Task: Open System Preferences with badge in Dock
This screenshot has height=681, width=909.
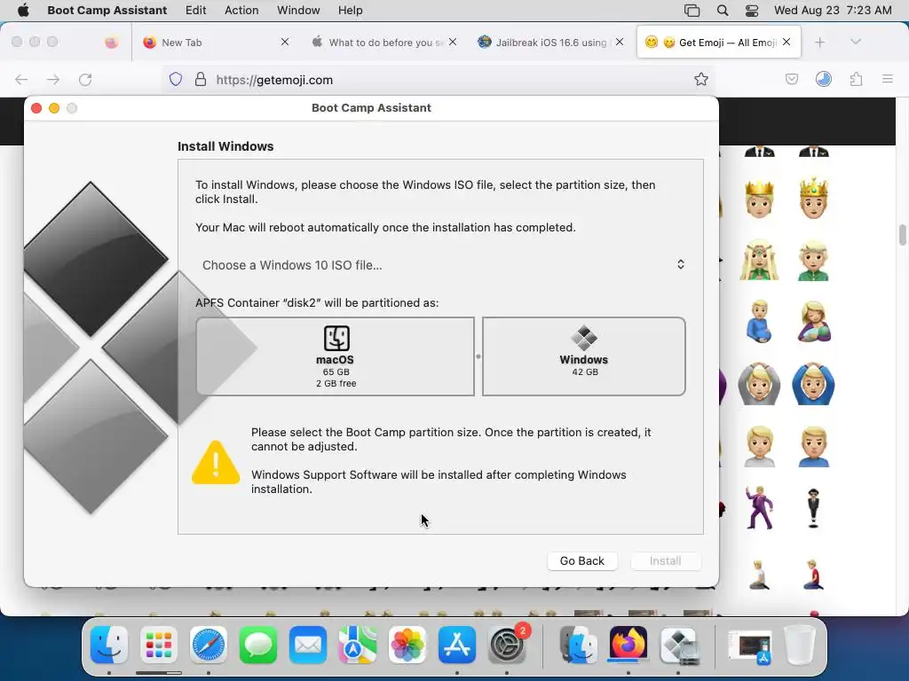Action: click(507, 645)
